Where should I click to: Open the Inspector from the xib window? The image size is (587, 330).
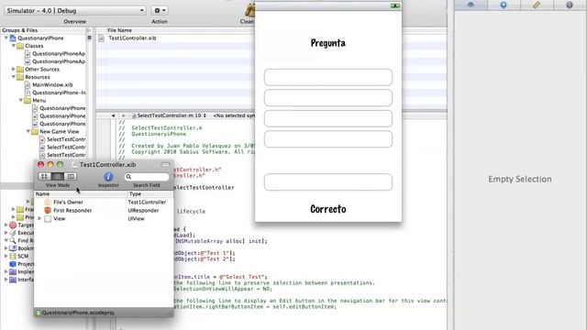point(108,177)
